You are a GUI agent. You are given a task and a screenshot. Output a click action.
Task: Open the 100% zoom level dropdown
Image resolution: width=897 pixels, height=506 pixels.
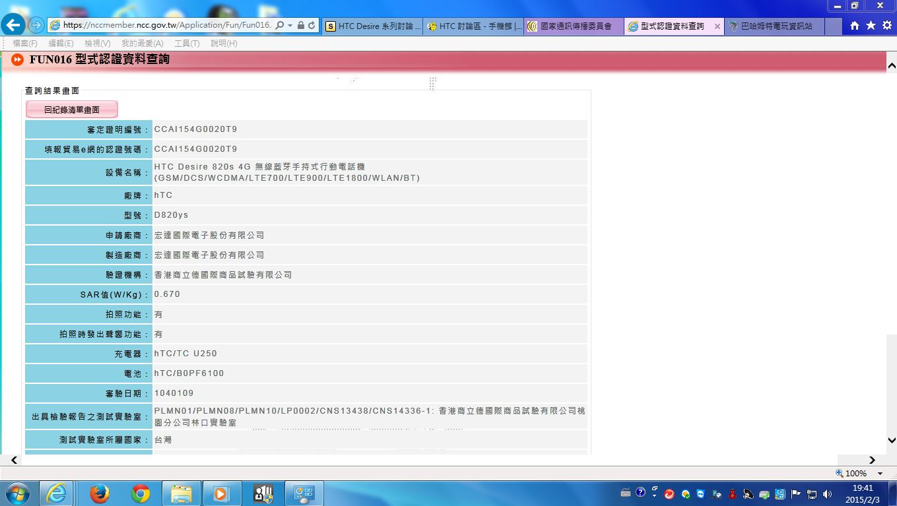click(880, 474)
